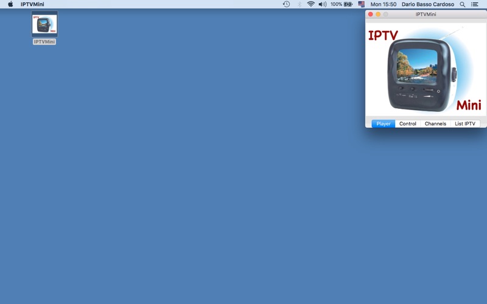Click the Time Machine menu bar icon
The height and width of the screenshot is (304, 487).
[286, 4]
